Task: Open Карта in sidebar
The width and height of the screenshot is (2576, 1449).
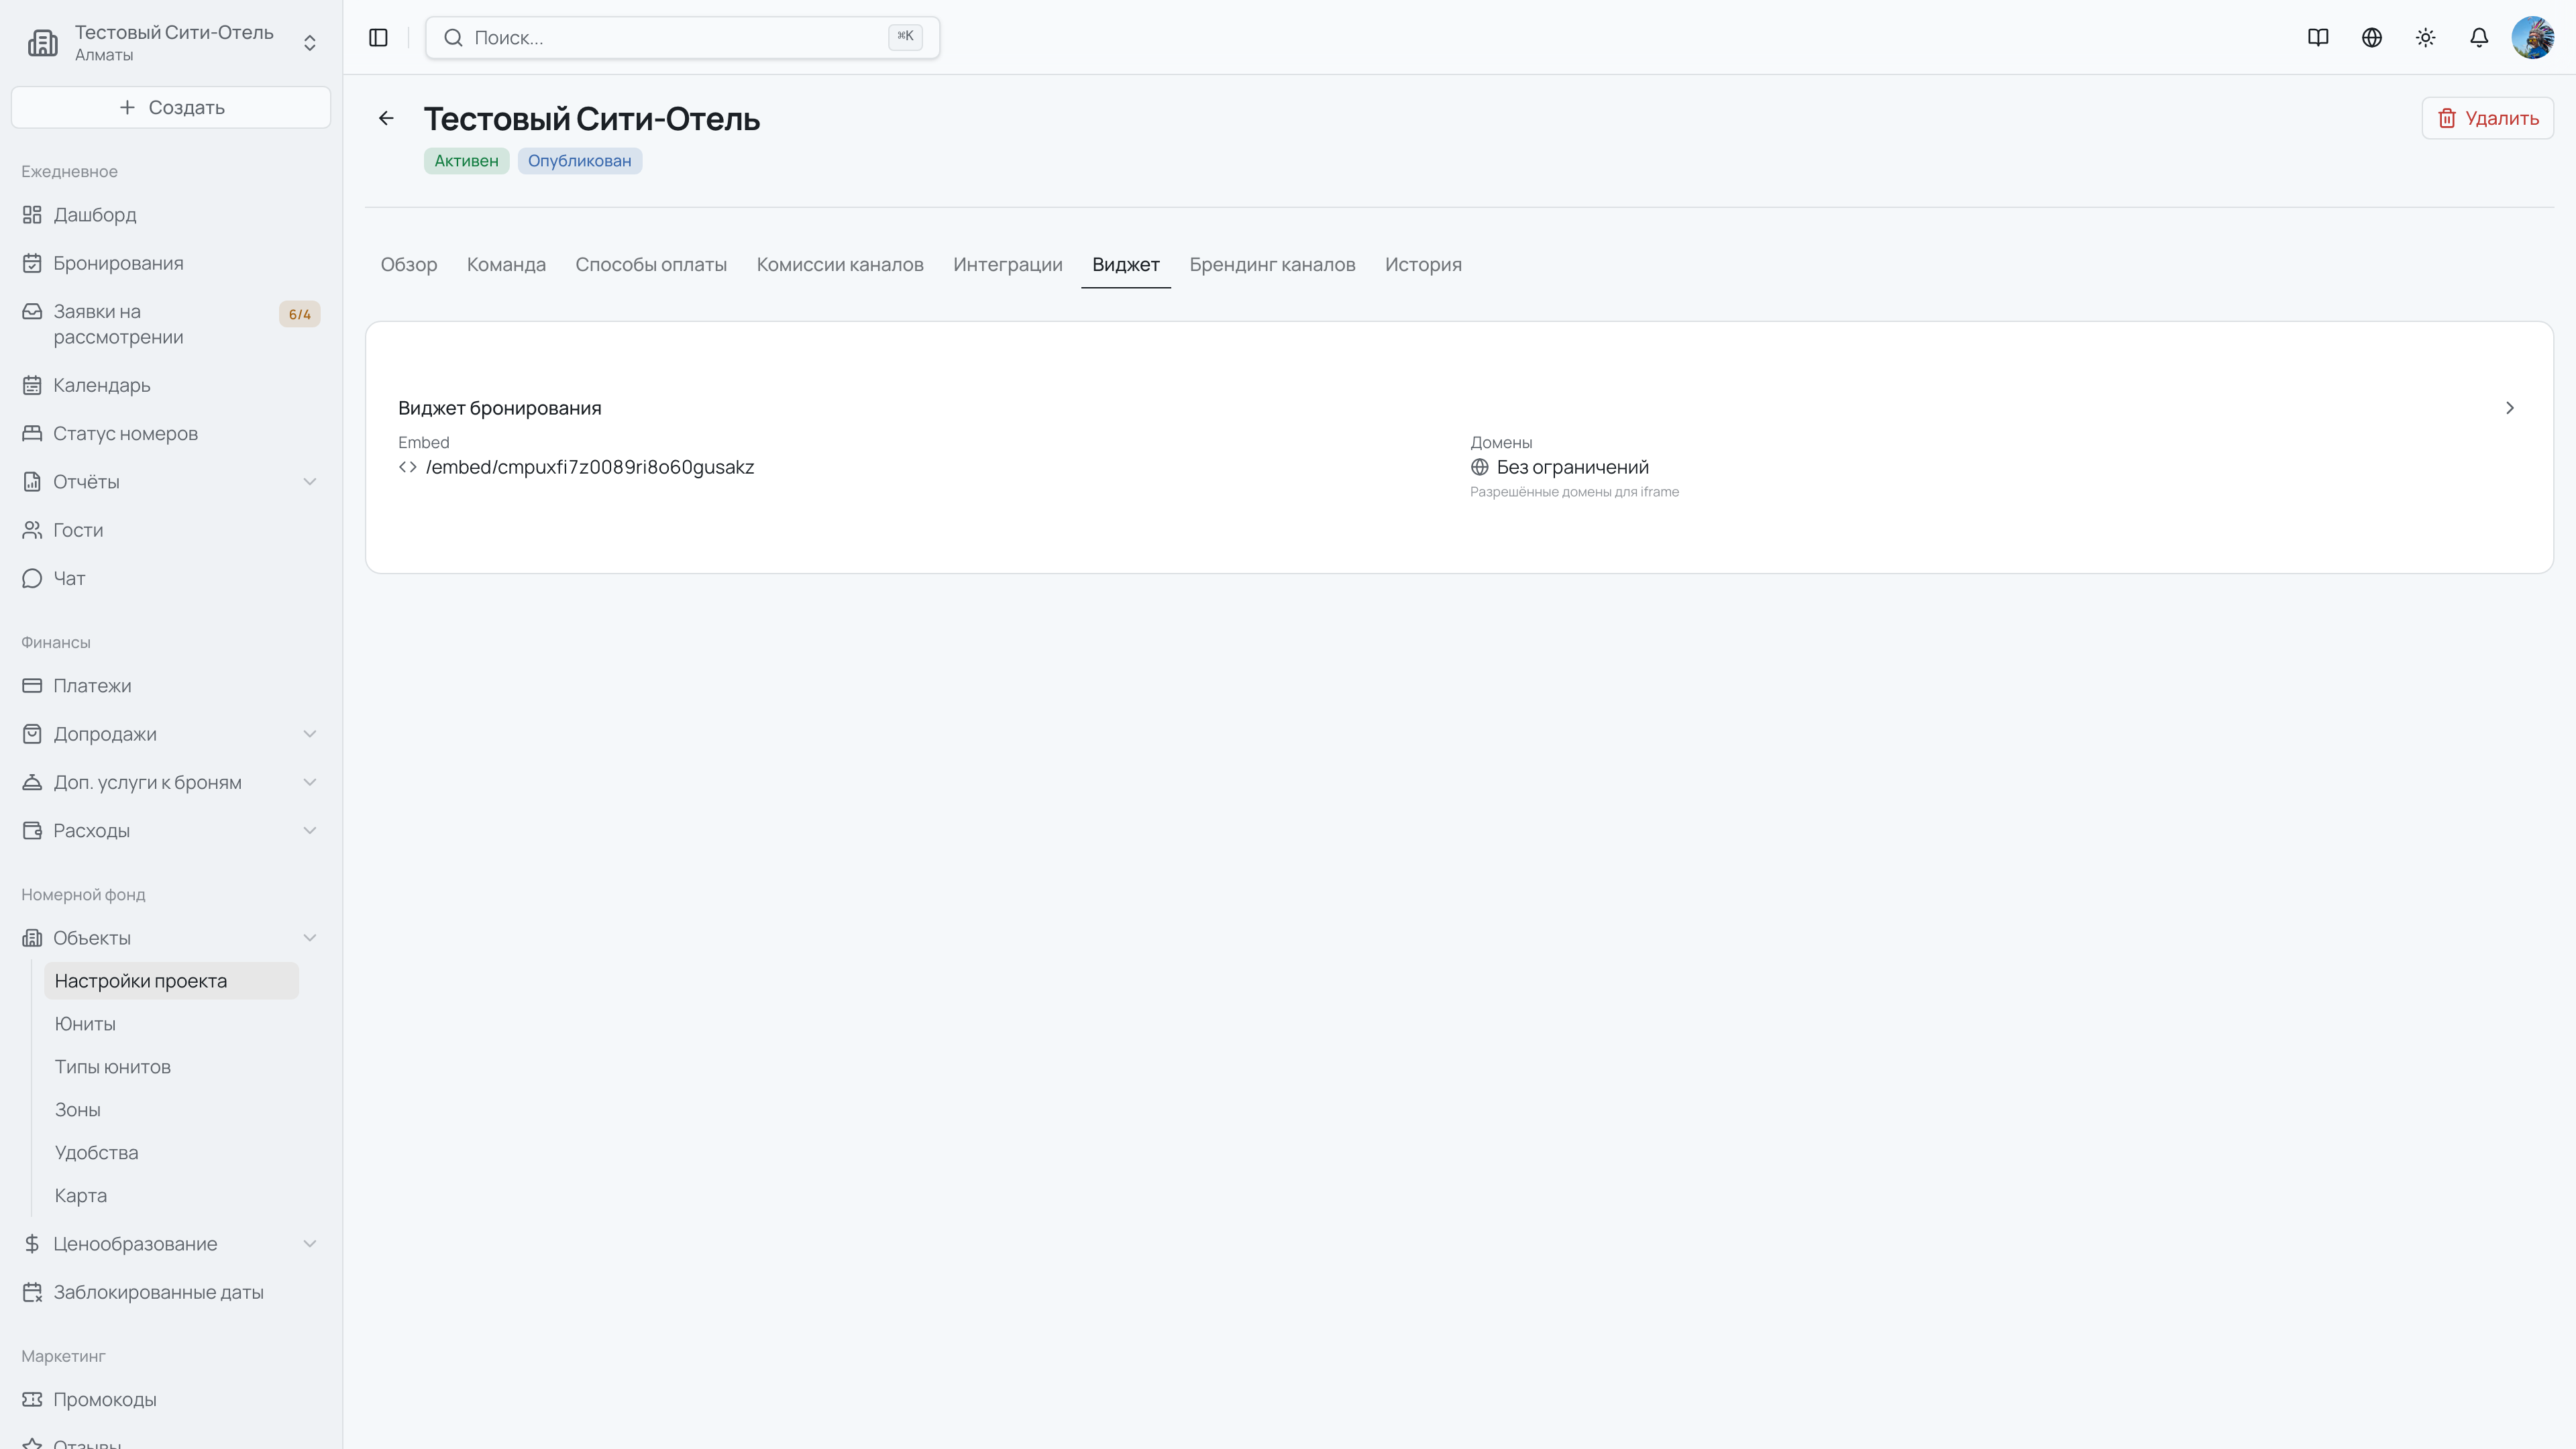Action: [171, 1196]
